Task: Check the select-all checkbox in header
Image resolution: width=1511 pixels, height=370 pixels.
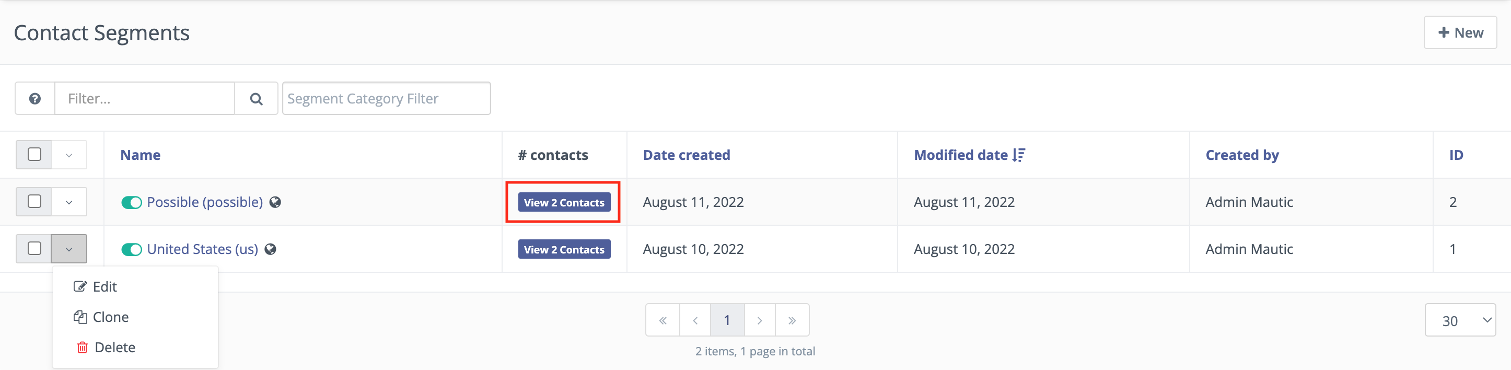Action: (34, 154)
